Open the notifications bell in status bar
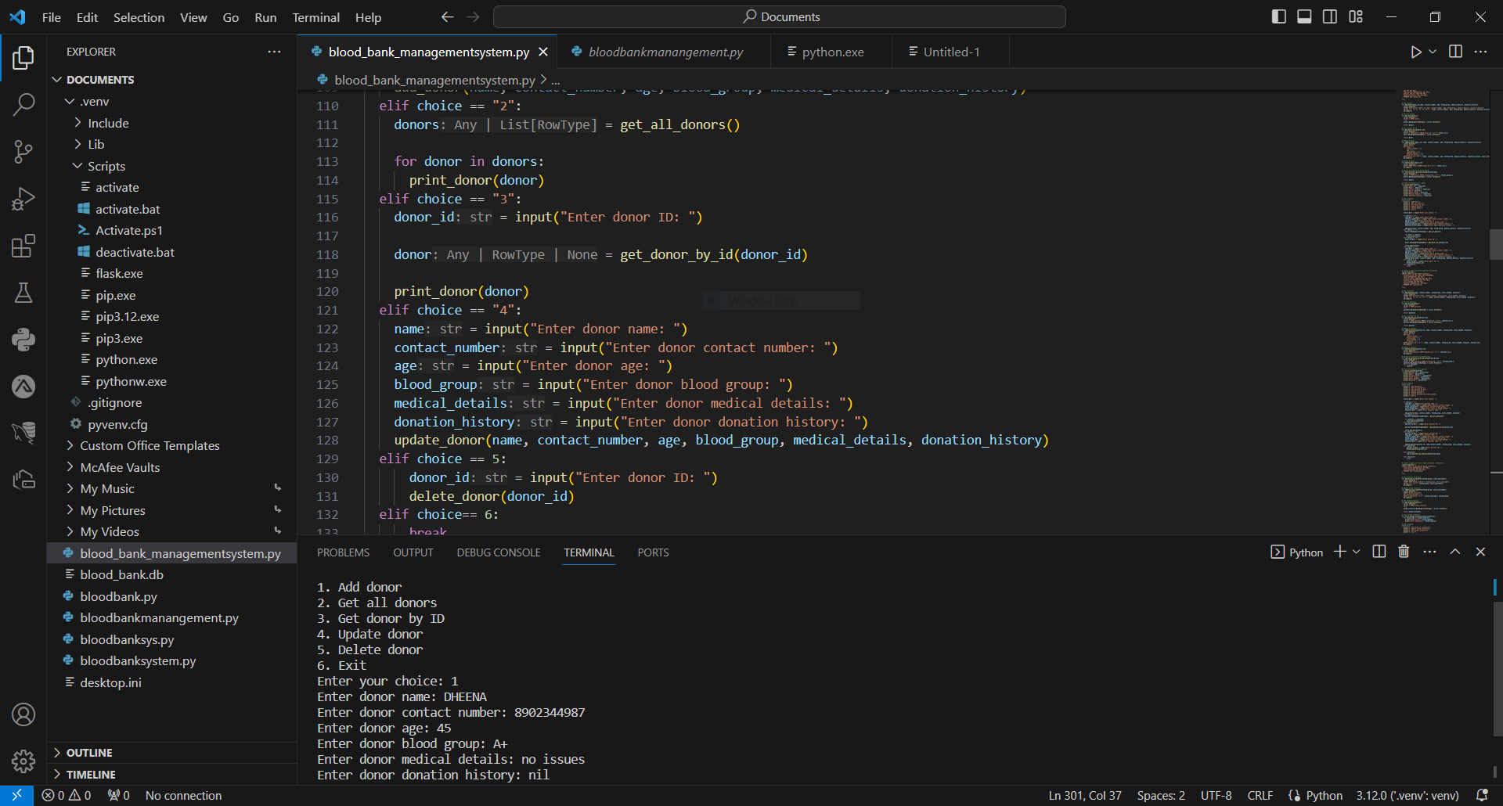 click(x=1482, y=795)
